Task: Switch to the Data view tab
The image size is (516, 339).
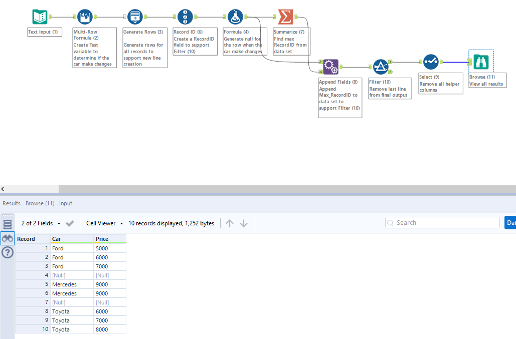Action: click(x=510, y=222)
